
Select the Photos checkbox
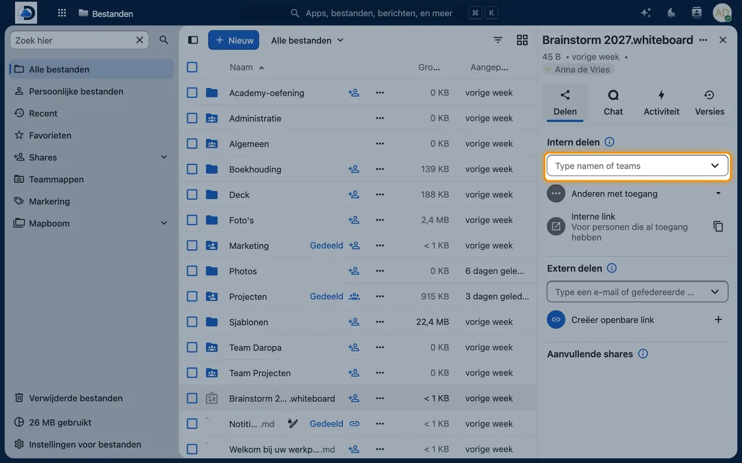pyautogui.click(x=192, y=271)
